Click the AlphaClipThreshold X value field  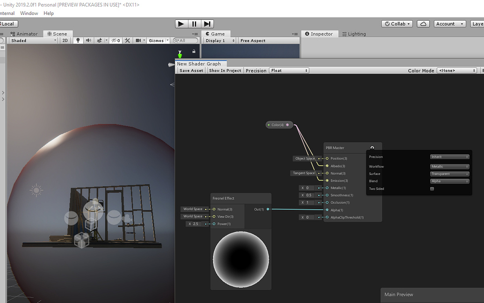pyautogui.click(x=309, y=217)
